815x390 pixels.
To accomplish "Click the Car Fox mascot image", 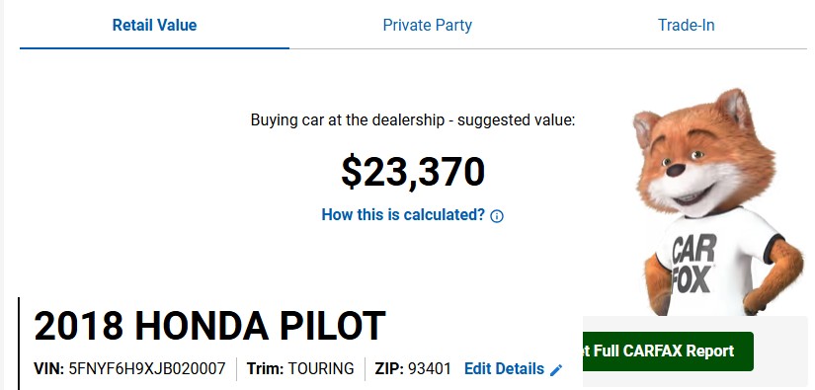I will (718, 202).
